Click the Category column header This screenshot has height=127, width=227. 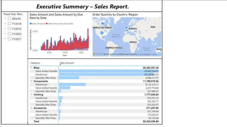pyautogui.click(x=35, y=63)
